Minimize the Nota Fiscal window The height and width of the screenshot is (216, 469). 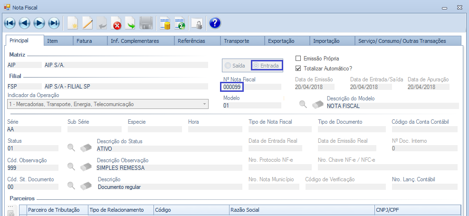tap(444, 8)
